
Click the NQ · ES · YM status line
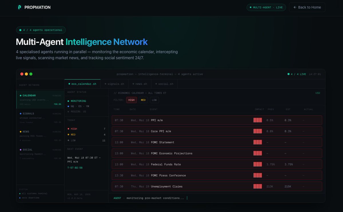tap(78, 106)
